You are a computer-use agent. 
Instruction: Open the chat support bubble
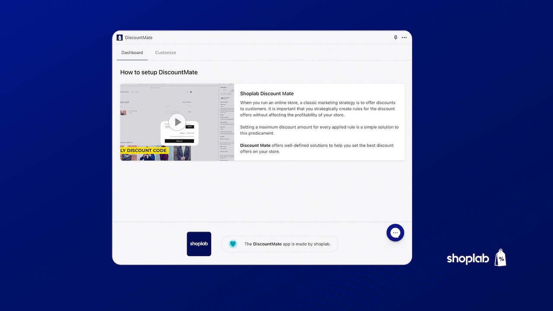click(x=395, y=232)
